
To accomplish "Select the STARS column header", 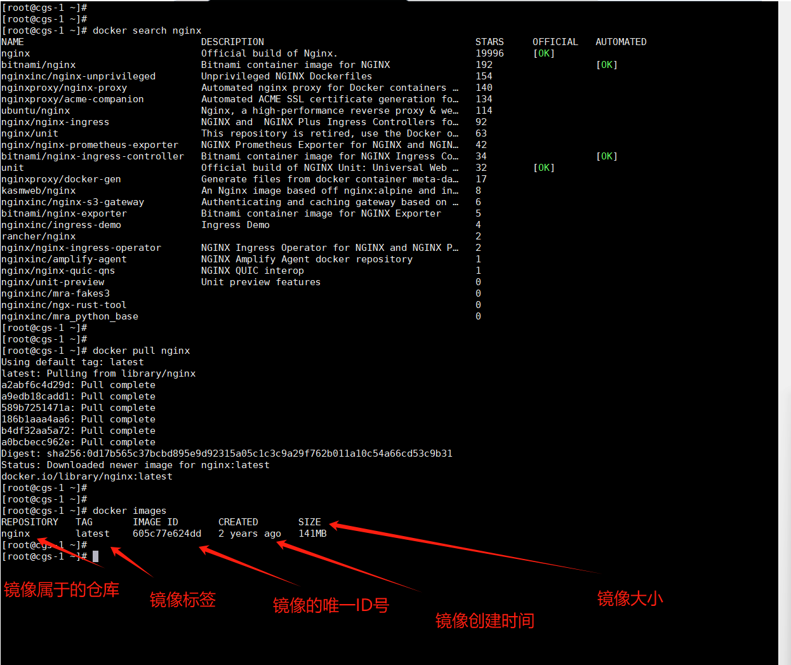I will point(489,42).
